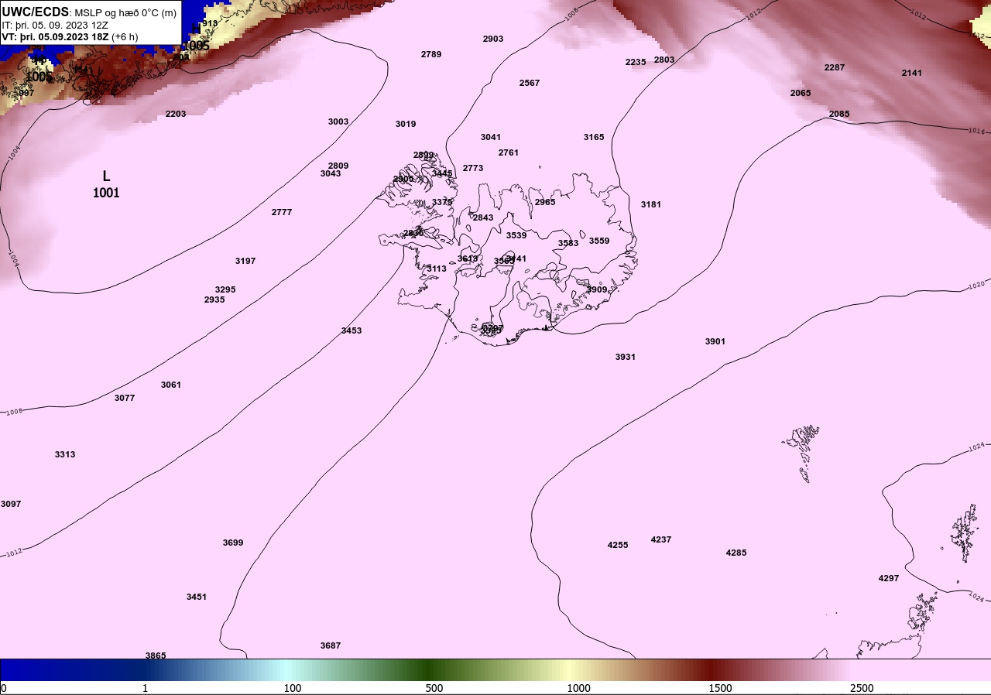Click the 2085 height value
Viewport: 991px width, 695px height.
pos(839,114)
